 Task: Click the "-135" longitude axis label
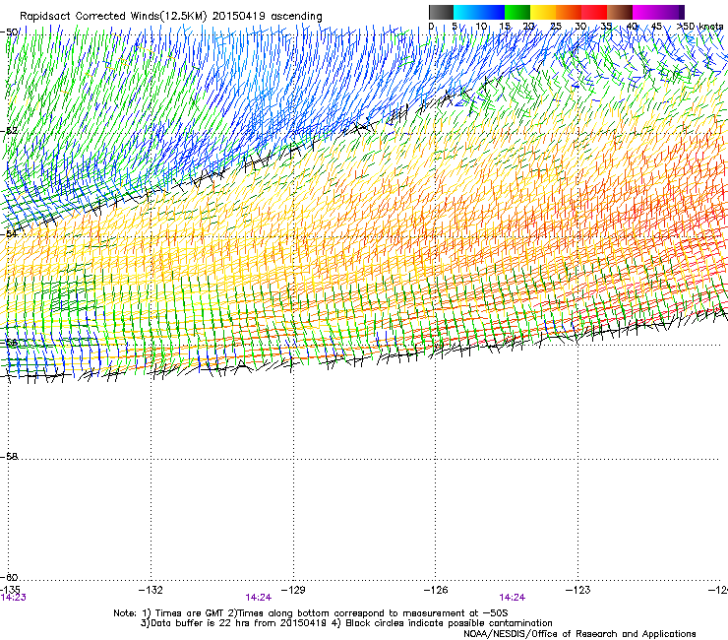[10, 590]
